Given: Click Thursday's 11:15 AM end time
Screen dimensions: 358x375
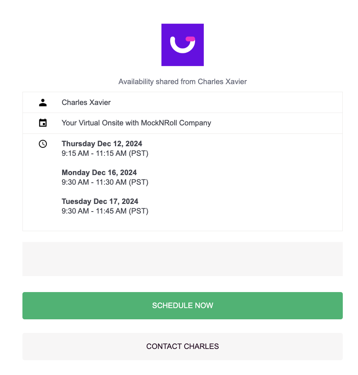Looking at the screenshot, I should [x=111, y=153].
